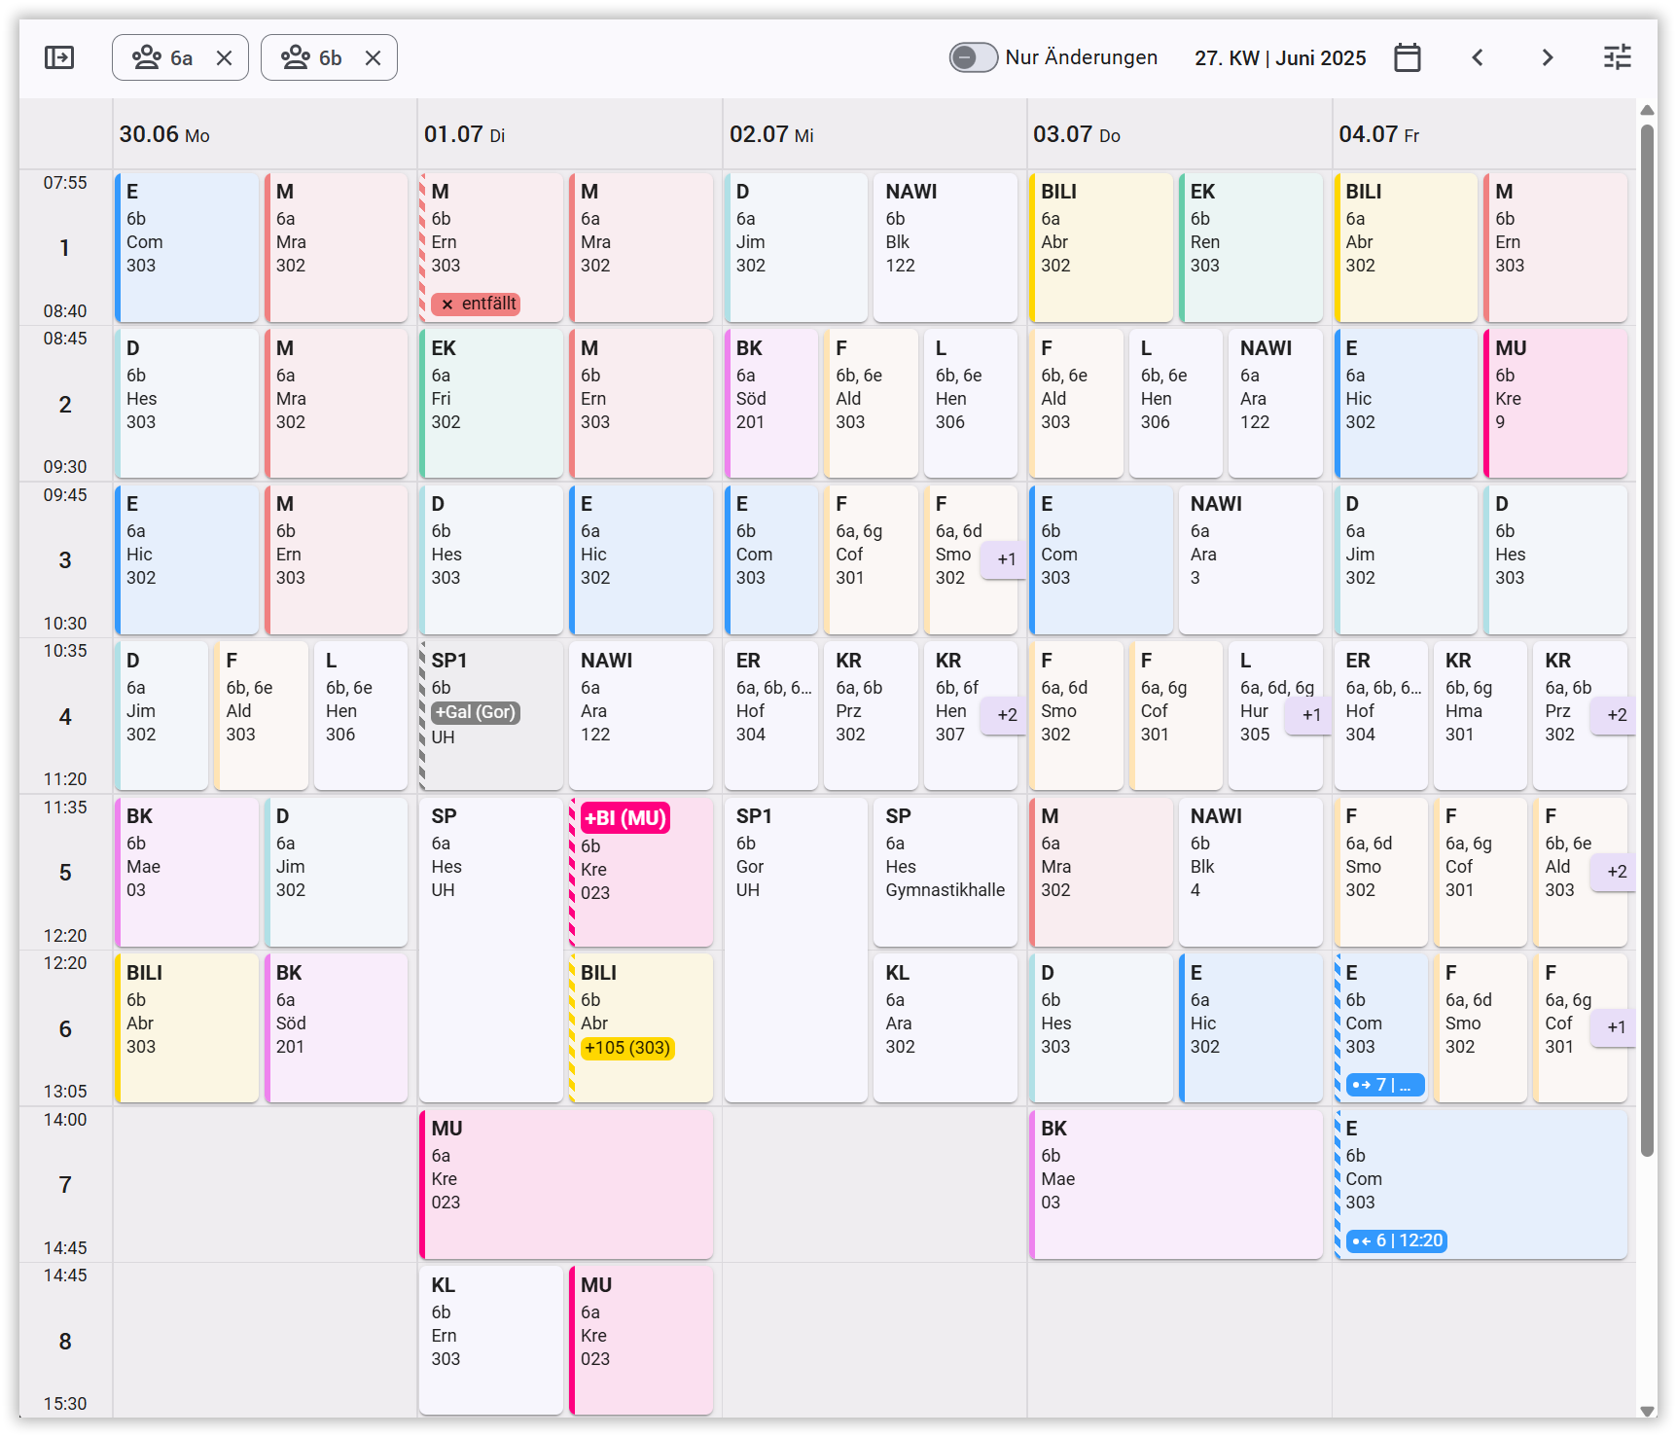The width and height of the screenshot is (1677, 1437).
Task: Open cancelled M 6b lesson marked entfällt
Action: pyautogui.click(x=491, y=247)
